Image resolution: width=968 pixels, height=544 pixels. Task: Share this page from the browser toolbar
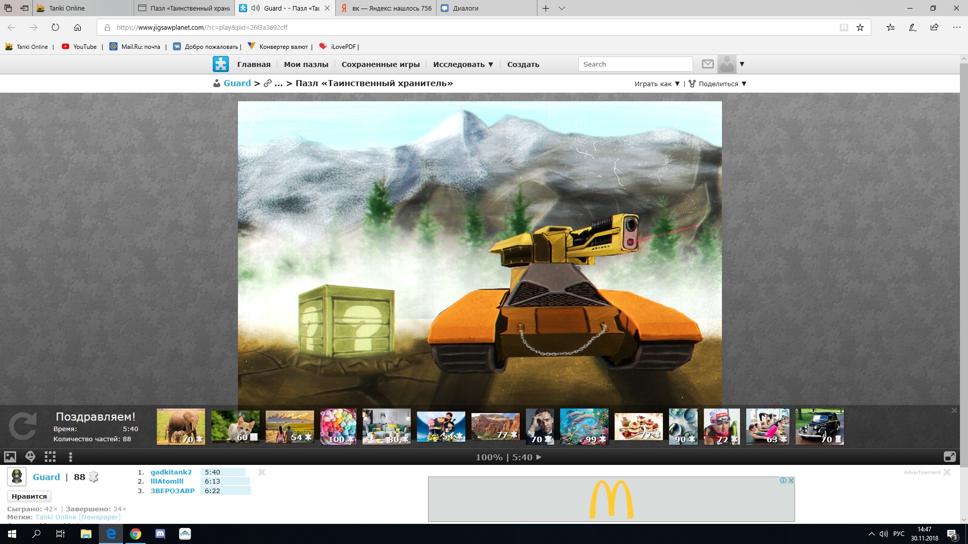934,27
